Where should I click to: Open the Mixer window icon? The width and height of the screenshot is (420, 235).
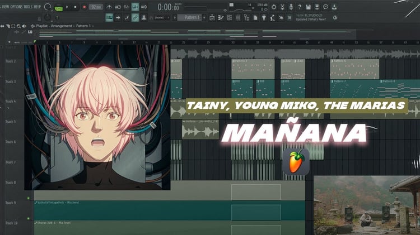pos(238,18)
